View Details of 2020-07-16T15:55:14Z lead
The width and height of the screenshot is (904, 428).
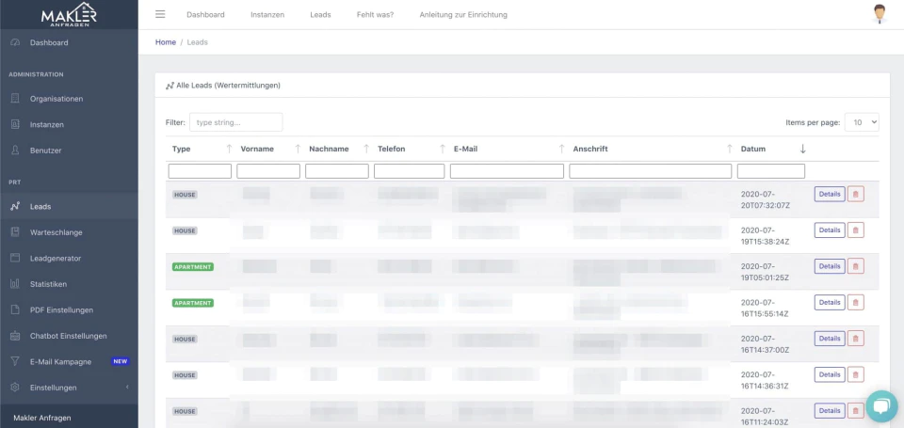830,303
